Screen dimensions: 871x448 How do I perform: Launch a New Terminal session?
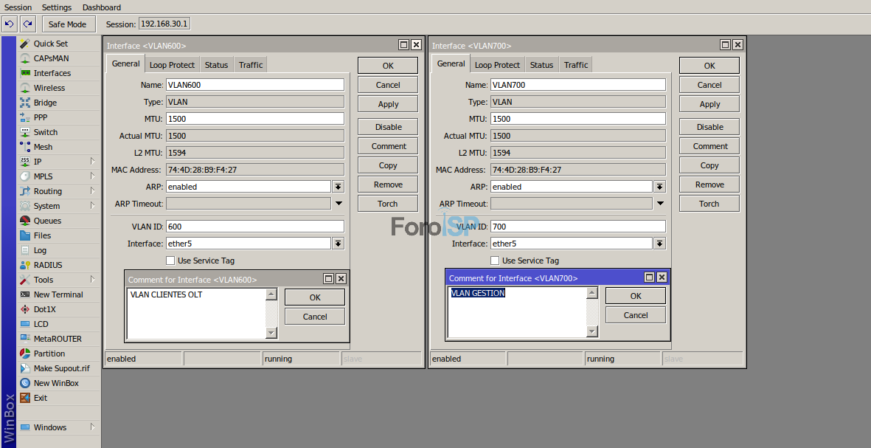coord(55,294)
